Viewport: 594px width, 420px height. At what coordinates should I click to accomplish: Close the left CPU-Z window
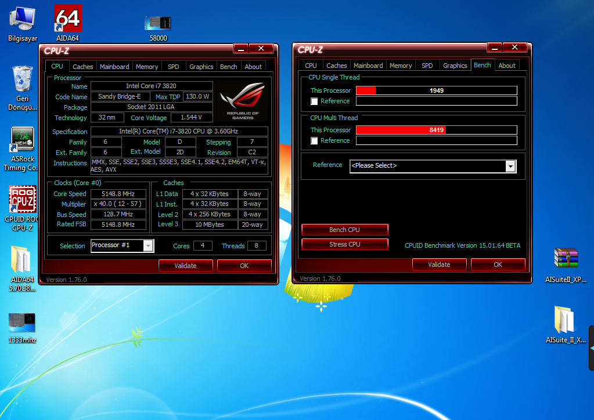point(261,48)
